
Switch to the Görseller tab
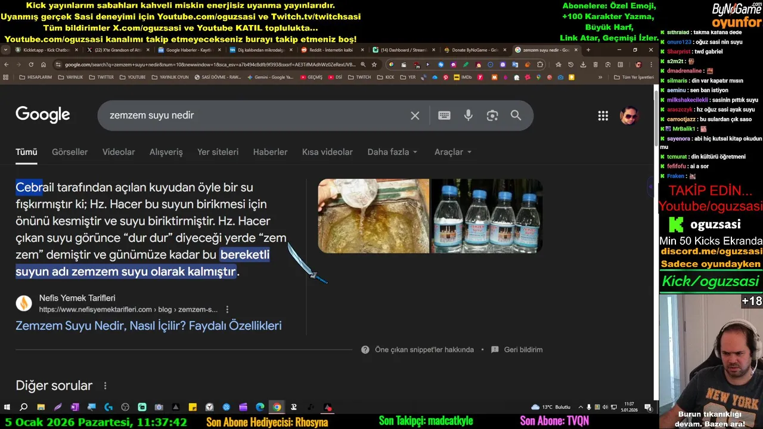tap(70, 152)
